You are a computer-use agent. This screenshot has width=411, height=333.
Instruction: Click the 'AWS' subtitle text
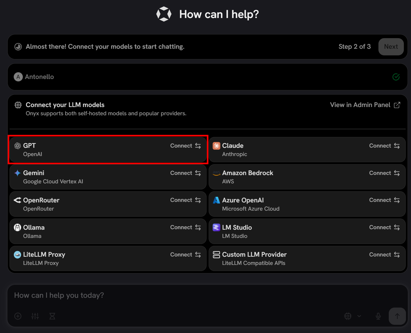228,181
